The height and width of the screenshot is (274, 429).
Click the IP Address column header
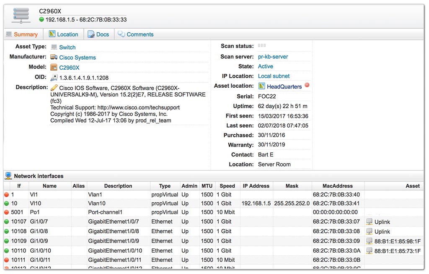click(256, 186)
